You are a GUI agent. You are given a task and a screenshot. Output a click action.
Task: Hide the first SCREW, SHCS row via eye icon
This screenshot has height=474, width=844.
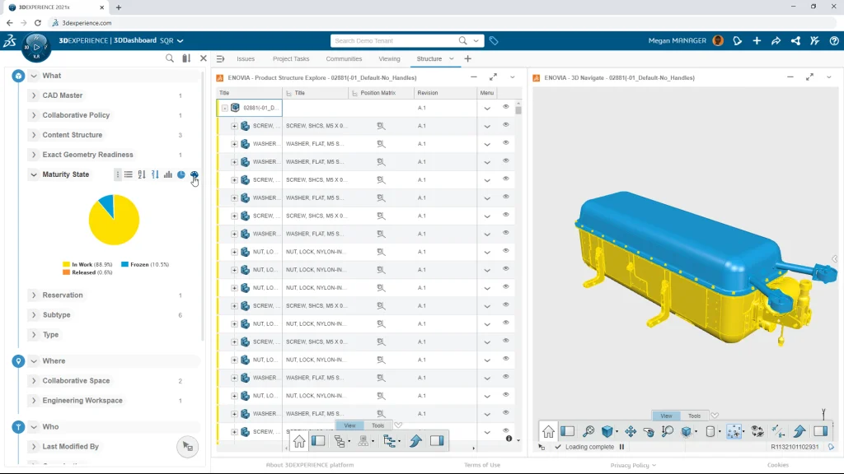(506, 125)
